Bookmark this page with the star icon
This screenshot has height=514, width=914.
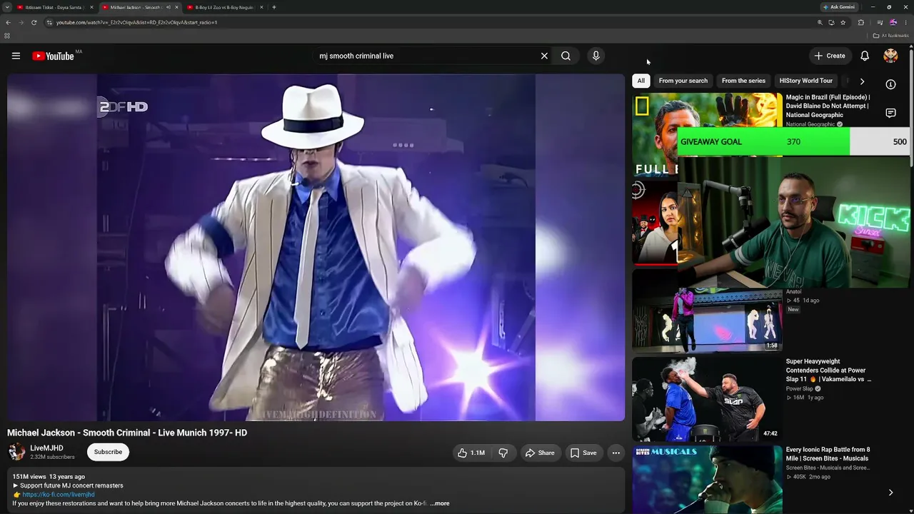[843, 22]
